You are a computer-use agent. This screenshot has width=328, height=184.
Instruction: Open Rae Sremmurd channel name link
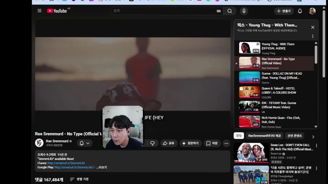pyautogui.click(x=57, y=141)
